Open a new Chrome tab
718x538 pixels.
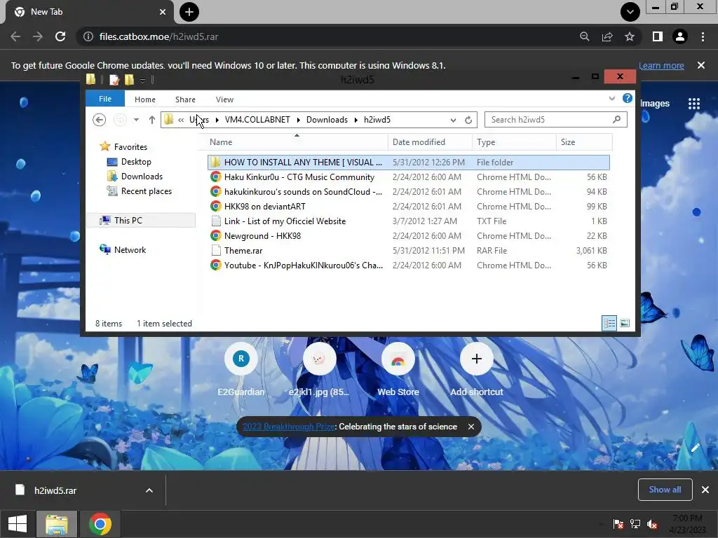point(189,12)
